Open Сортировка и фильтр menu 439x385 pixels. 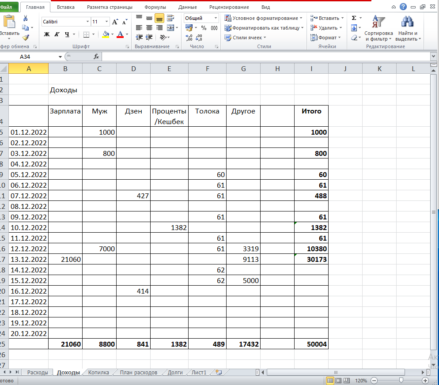378,28
